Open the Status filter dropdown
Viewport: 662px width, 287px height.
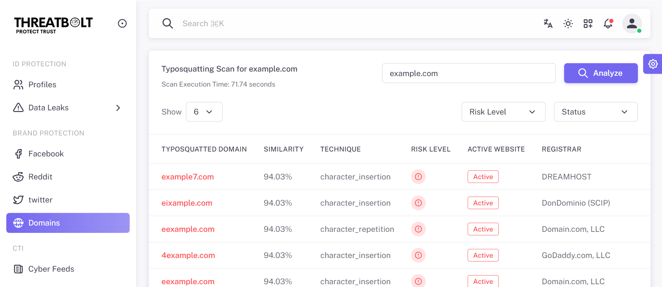(x=595, y=112)
